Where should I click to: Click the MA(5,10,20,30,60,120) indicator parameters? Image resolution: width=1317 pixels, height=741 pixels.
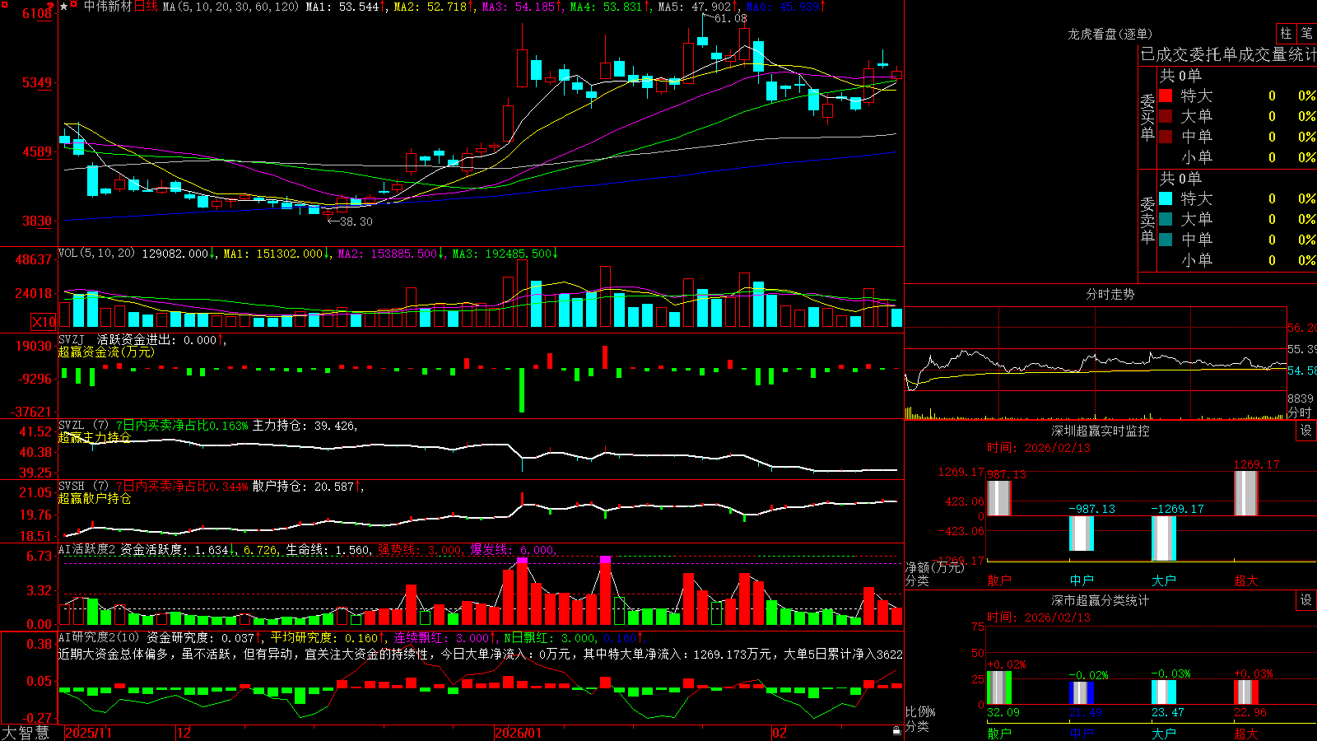(x=230, y=7)
